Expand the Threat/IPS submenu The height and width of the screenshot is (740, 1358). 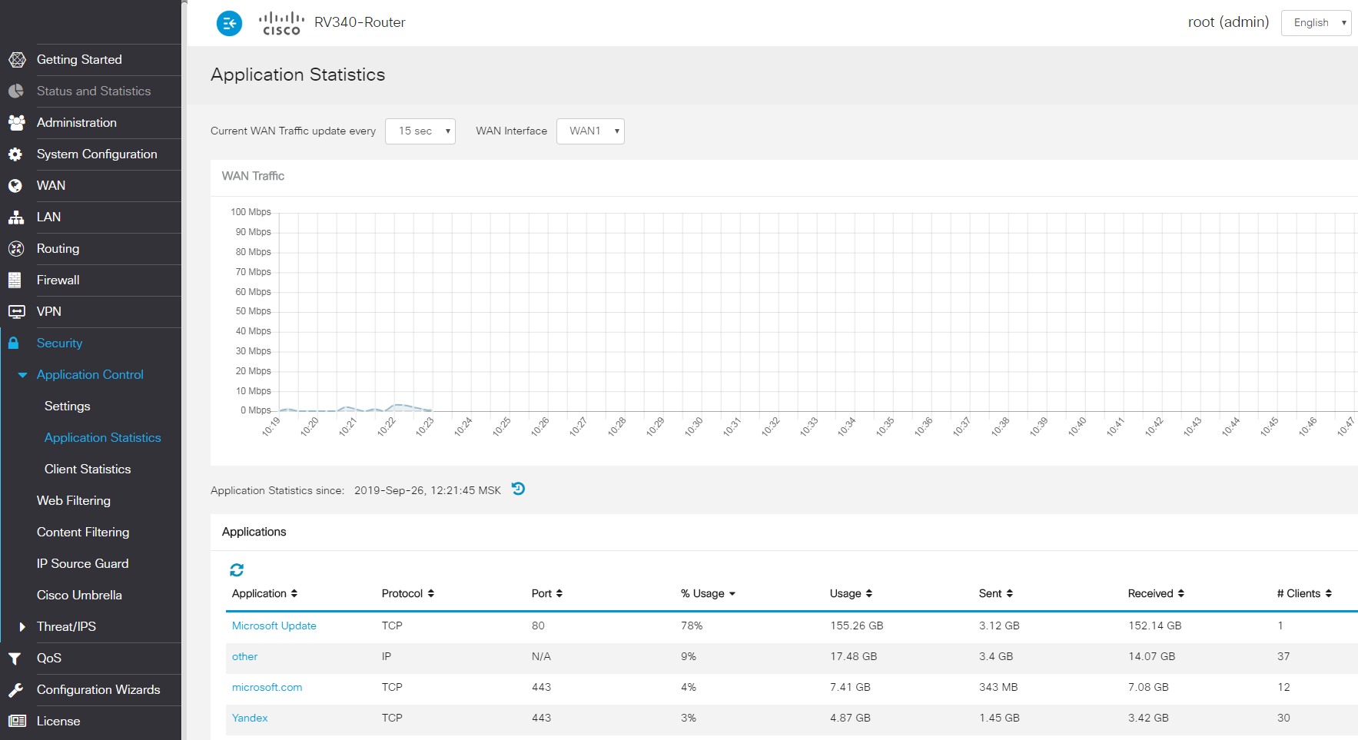[22, 627]
